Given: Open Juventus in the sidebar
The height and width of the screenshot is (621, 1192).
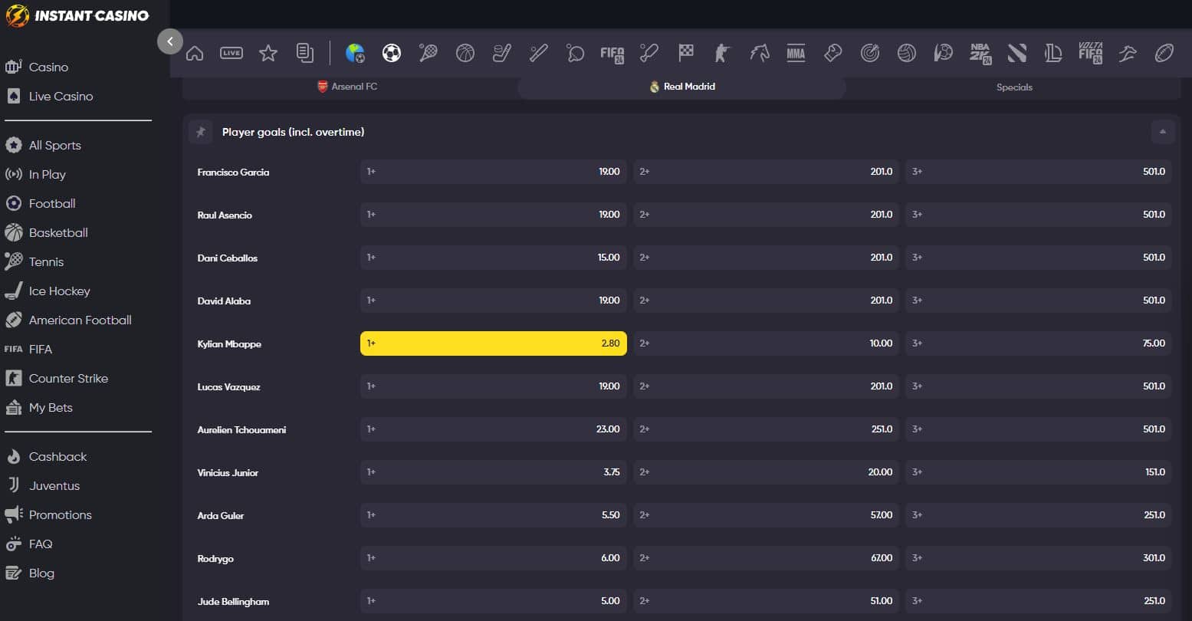Looking at the screenshot, I should click(54, 486).
